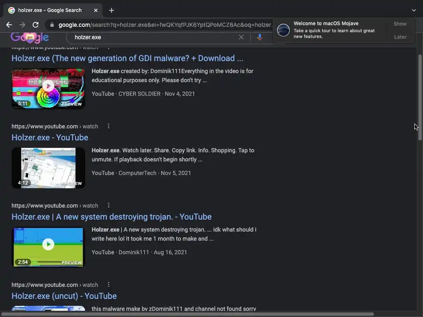Click the youtube.com URL above 'Holzer.exe (uncut)'

coord(55,285)
